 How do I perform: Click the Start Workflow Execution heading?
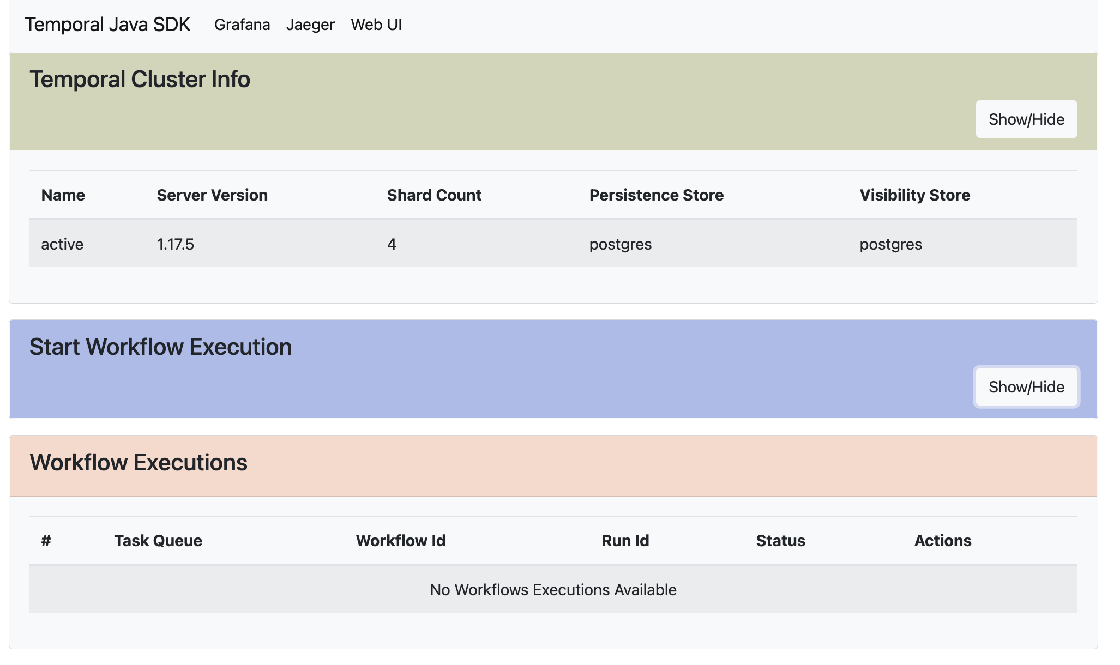coord(160,347)
